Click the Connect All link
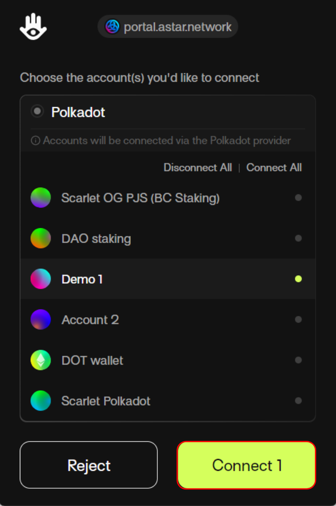 point(274,168)
